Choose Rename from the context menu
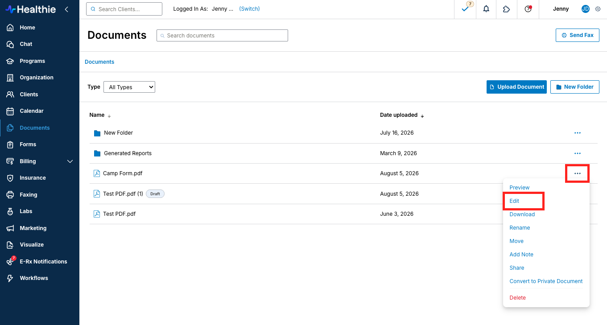Viewport: 607px width, 325px height. pos(520,228)
